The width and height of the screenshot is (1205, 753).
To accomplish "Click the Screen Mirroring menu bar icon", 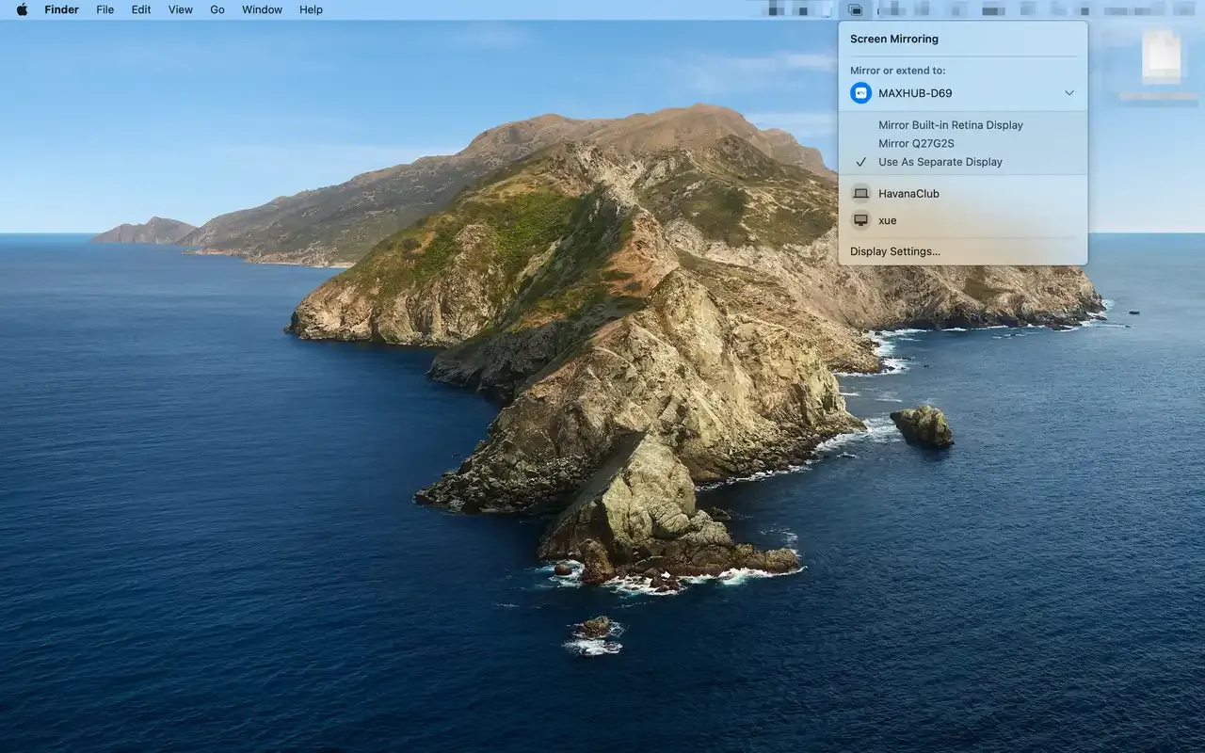I will (x=855, y=9).
